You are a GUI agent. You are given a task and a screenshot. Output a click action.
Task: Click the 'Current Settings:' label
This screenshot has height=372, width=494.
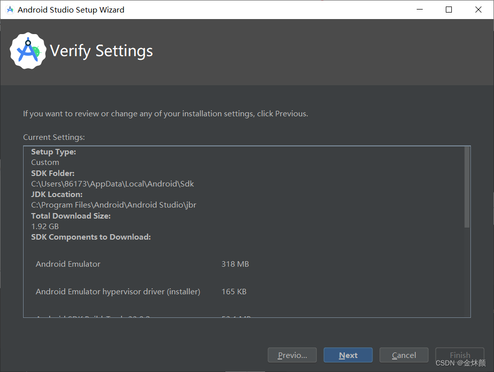pyautogui.click(x=54, y=137)
